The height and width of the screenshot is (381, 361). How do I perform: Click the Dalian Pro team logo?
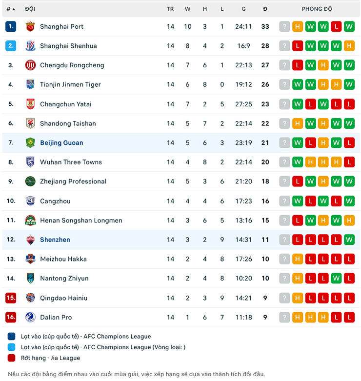coord(30,318)
